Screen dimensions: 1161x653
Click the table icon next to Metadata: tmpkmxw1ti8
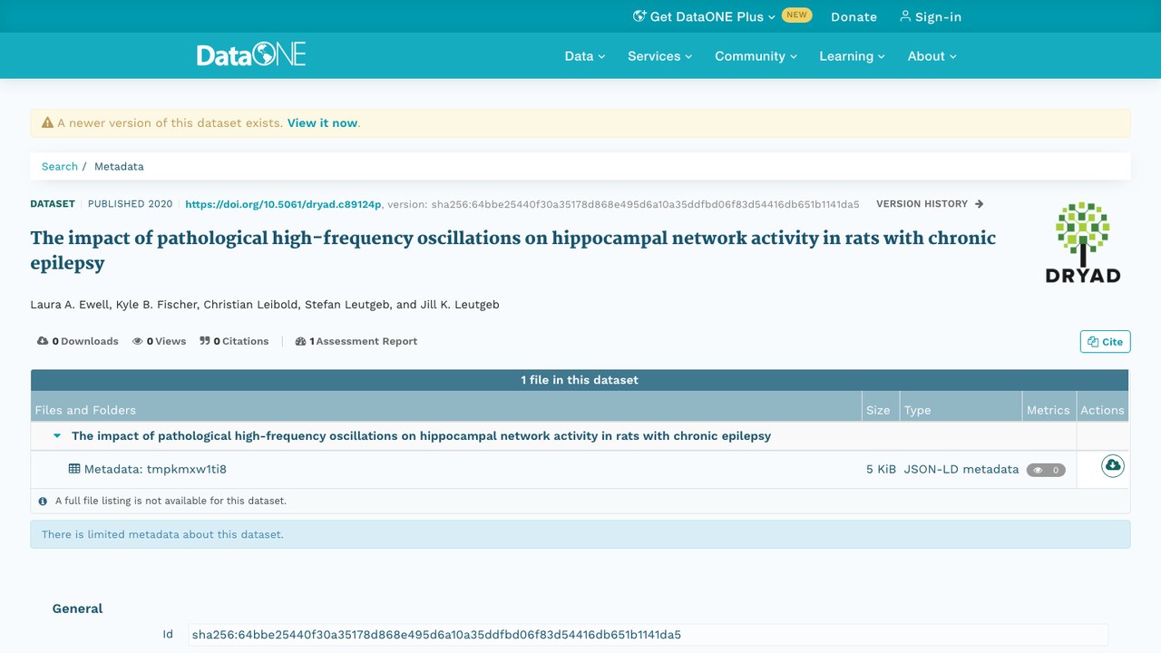click(74, 469)
